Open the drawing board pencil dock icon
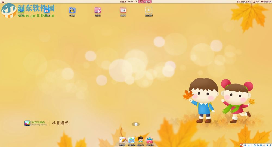The height and width of the screenshot is (147, 272). 122,140
